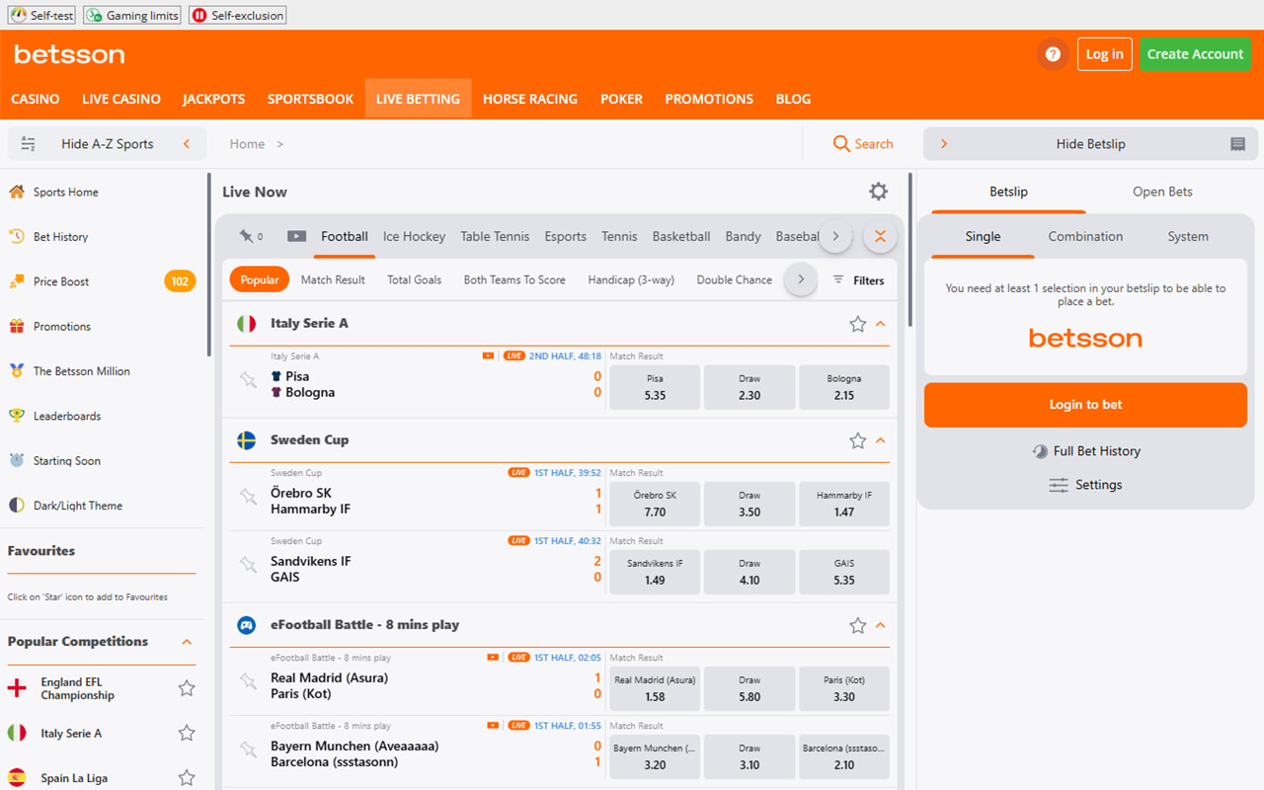
Task: Bet on Hammarby IF at 1.47
Action: pos(844,504)
